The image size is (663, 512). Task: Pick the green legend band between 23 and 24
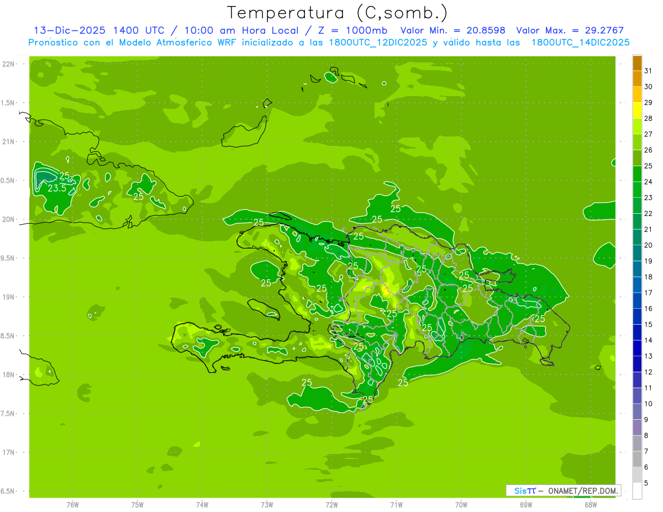[x=637, y=189]
